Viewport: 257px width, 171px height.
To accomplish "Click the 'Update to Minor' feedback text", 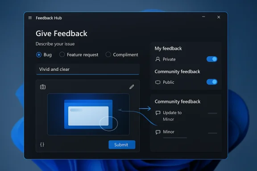I will 172,116.
